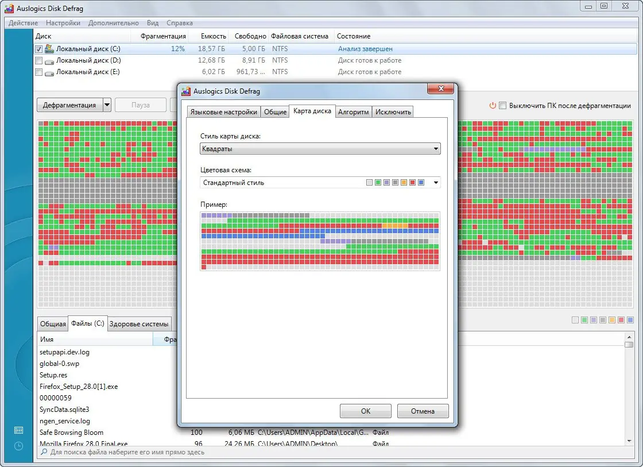Select the file setupapi.dev.log

pyautogui.click(x=64, y=352)
